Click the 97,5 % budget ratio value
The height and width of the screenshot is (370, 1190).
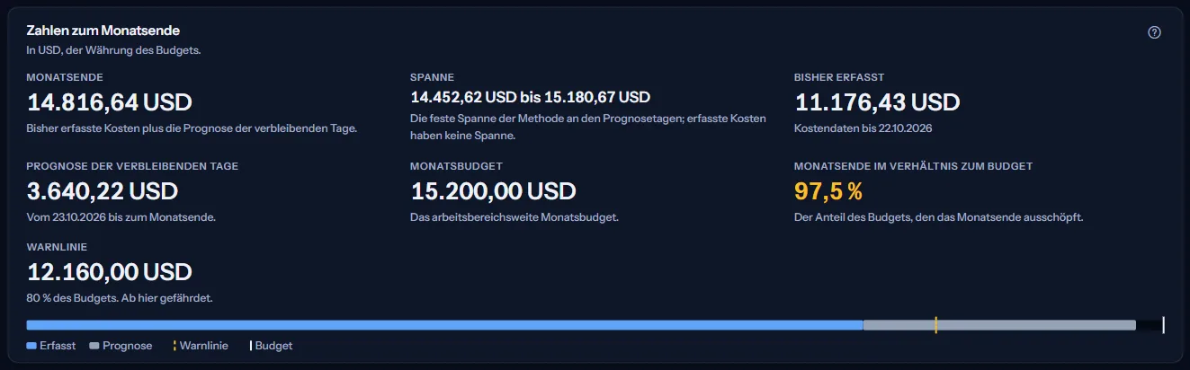click(x=828, y=191)
